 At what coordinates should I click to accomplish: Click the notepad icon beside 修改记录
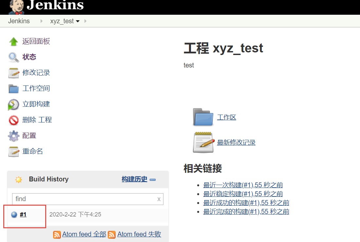point(13,73)
